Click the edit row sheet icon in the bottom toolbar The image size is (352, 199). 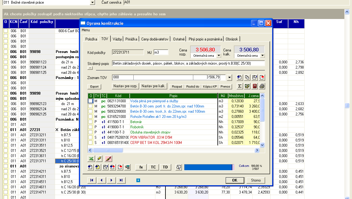pyautogui.click(x=105, y=167)
